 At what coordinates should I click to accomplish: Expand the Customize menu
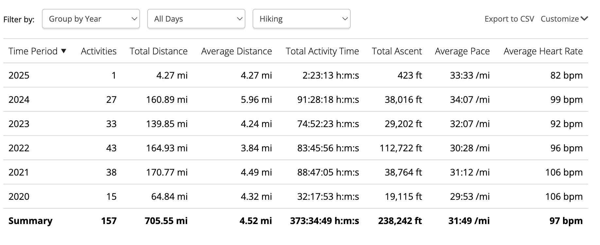[564, 19]
